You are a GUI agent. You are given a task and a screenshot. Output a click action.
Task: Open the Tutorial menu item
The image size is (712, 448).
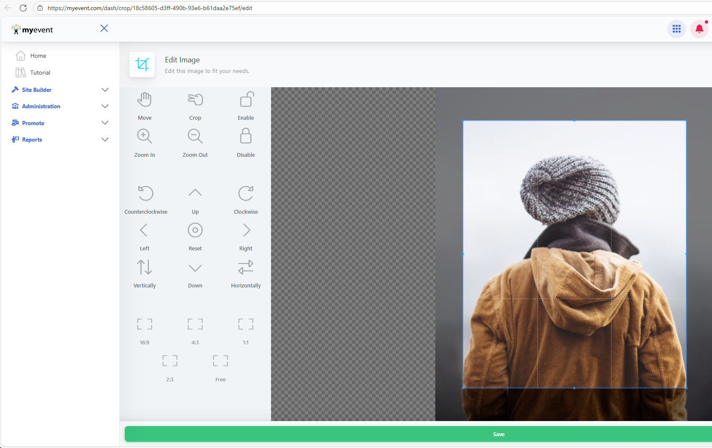40,72
